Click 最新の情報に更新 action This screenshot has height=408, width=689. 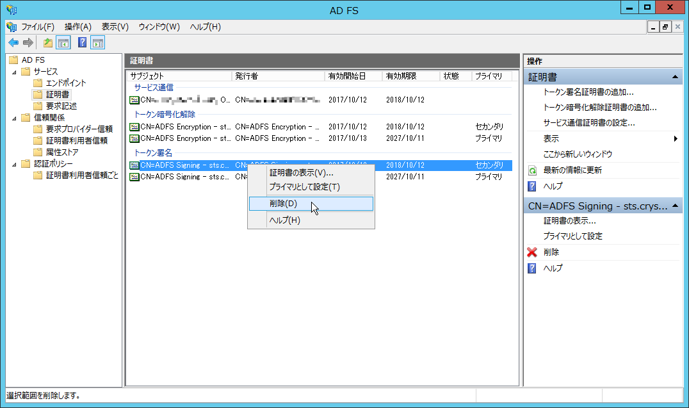(572, 170)
